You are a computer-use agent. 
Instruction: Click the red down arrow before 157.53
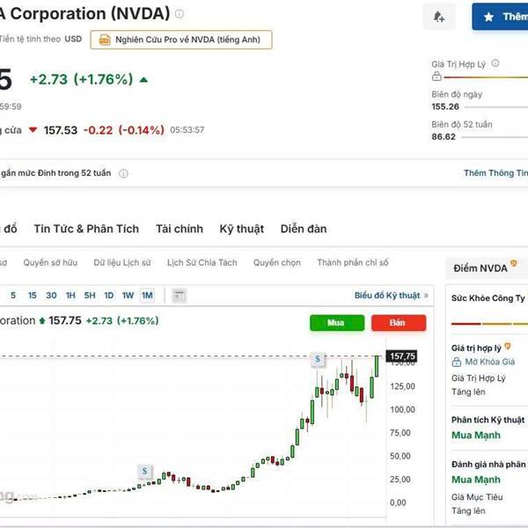click(33, 130)
